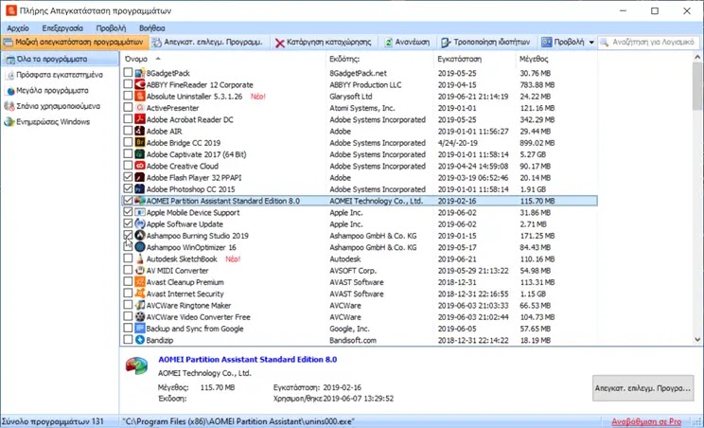Image resolution: width=704 pixels, height=428 pixels.
Task: Click Τροποποίηση ιδιοτήτων toolbar button
Action: (485, 43)
